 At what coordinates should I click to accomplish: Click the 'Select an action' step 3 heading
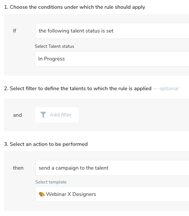pos(46,144)
